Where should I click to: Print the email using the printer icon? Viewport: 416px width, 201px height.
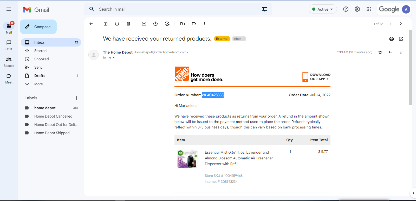click(x=392, y=39)
